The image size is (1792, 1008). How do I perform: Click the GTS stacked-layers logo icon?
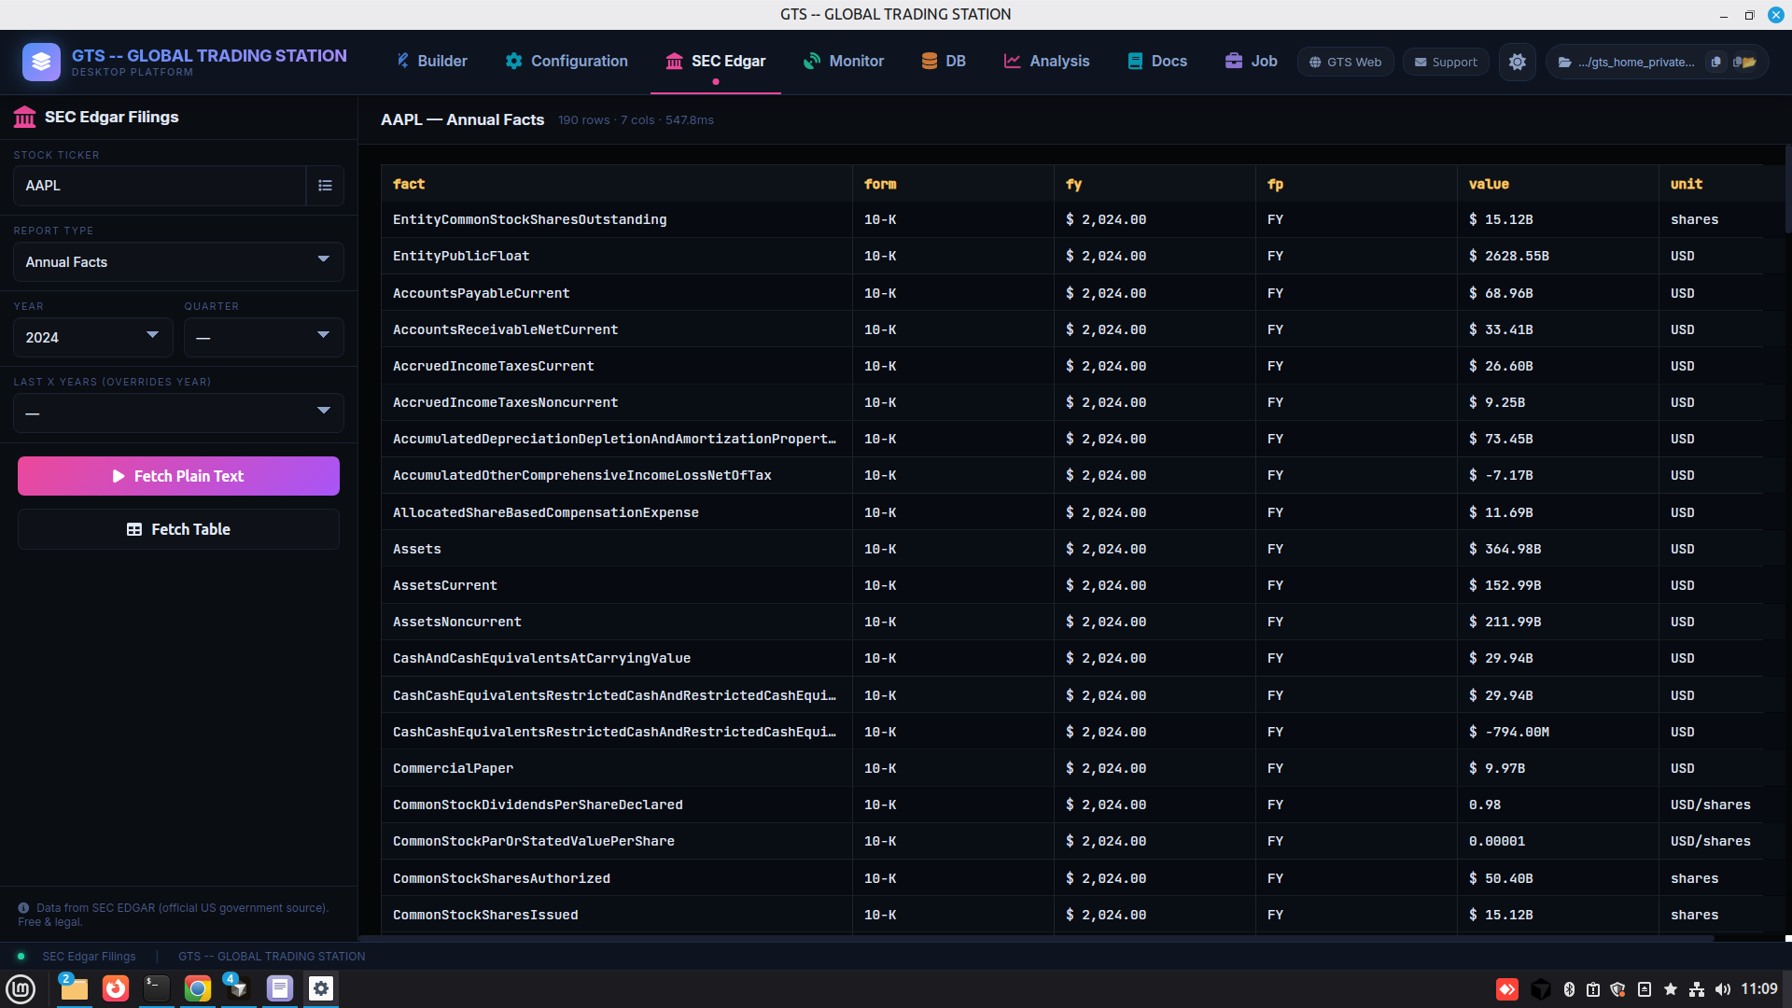click(x=41, y=62)
